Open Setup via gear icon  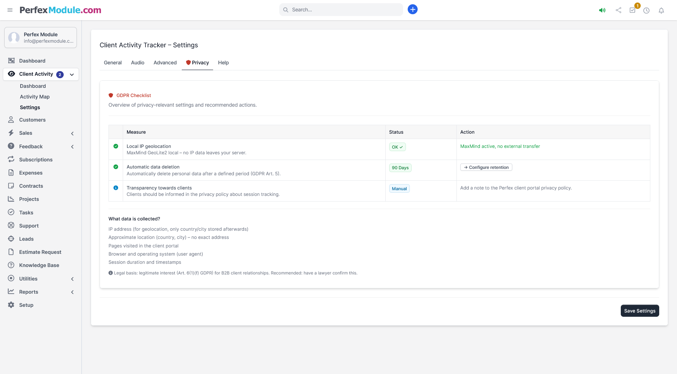pyautogui.click(x=11, y=305)
